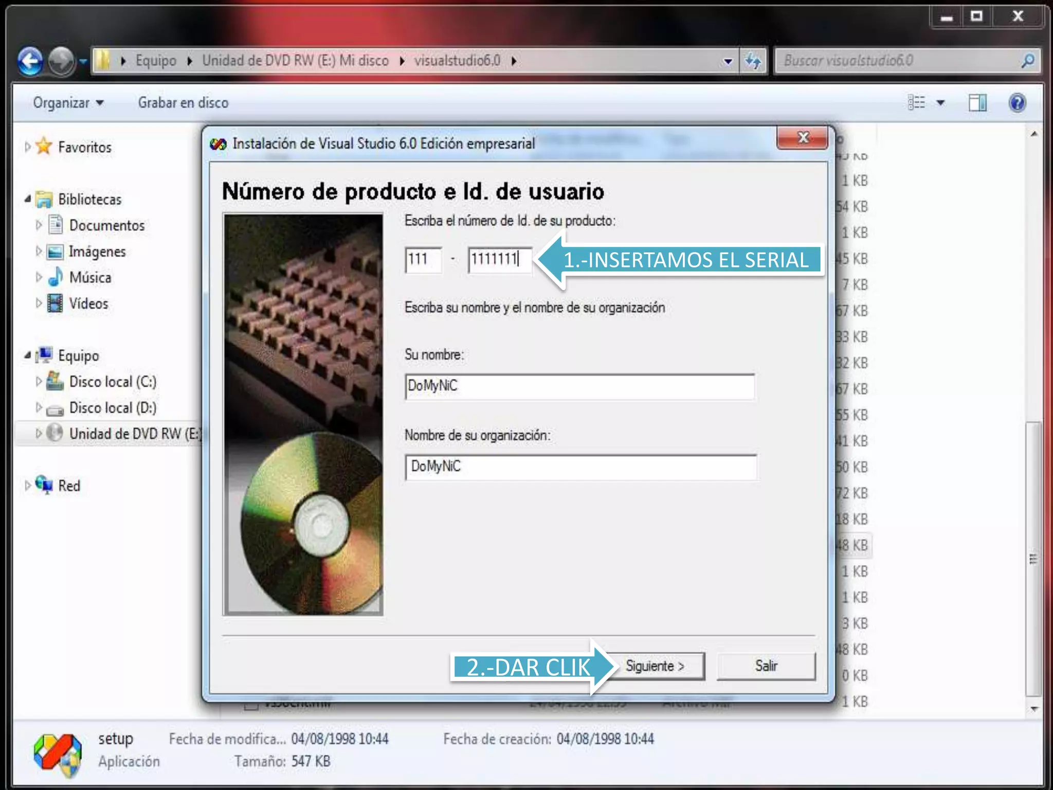Click the Documentos library icon

(55, 224)
